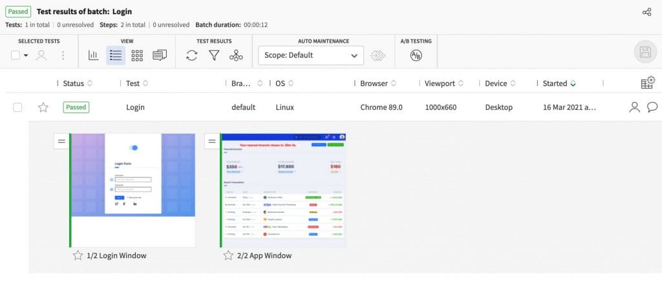The width and height of the screenshot is (662, 282).
Task: Sort by the Started column
Action: 573,83
